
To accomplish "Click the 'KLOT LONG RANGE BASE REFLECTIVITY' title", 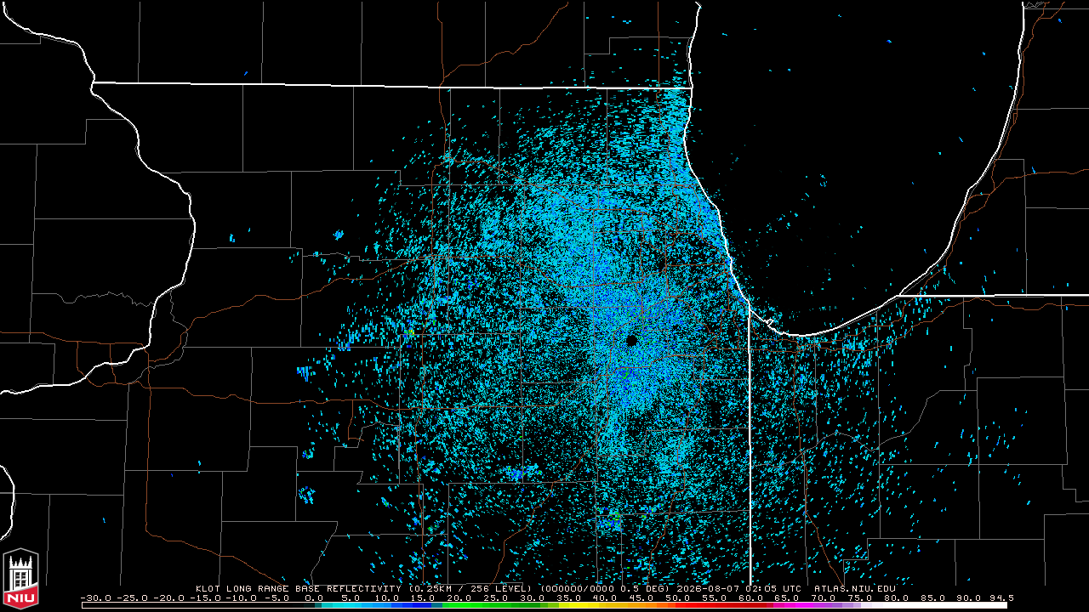I will 299,588.
